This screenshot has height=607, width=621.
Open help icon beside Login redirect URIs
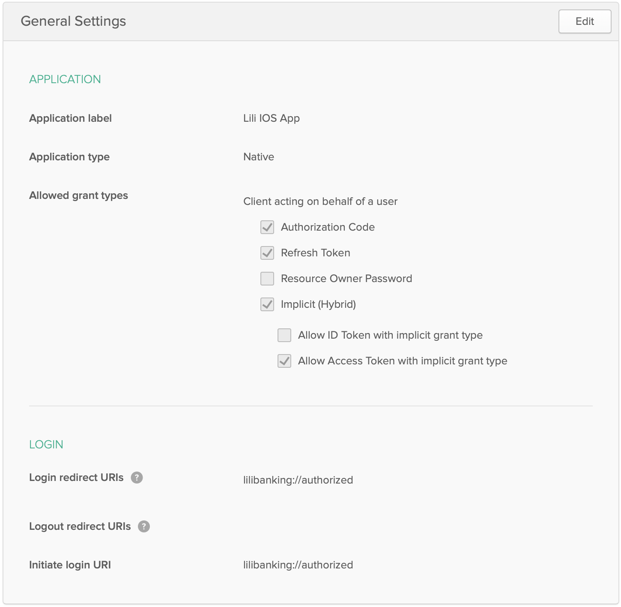[x=137, y=478]
